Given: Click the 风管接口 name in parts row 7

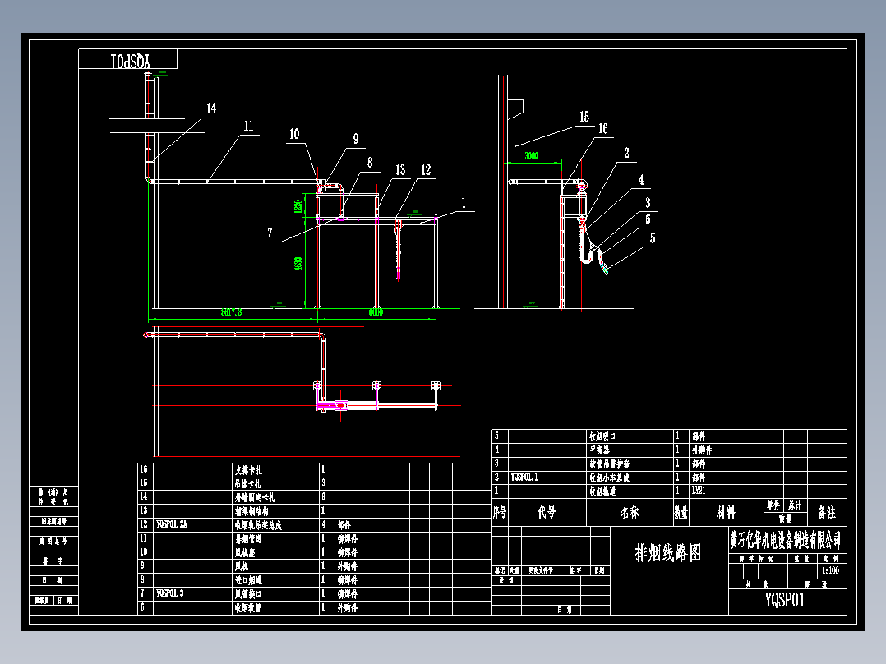Looking at the screenshot, I should [248, 594].
